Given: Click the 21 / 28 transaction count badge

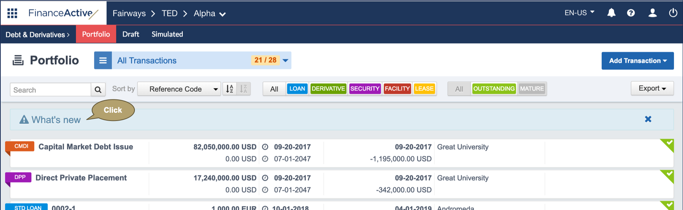Looking at the screenshot, I should tap(265, 60).
